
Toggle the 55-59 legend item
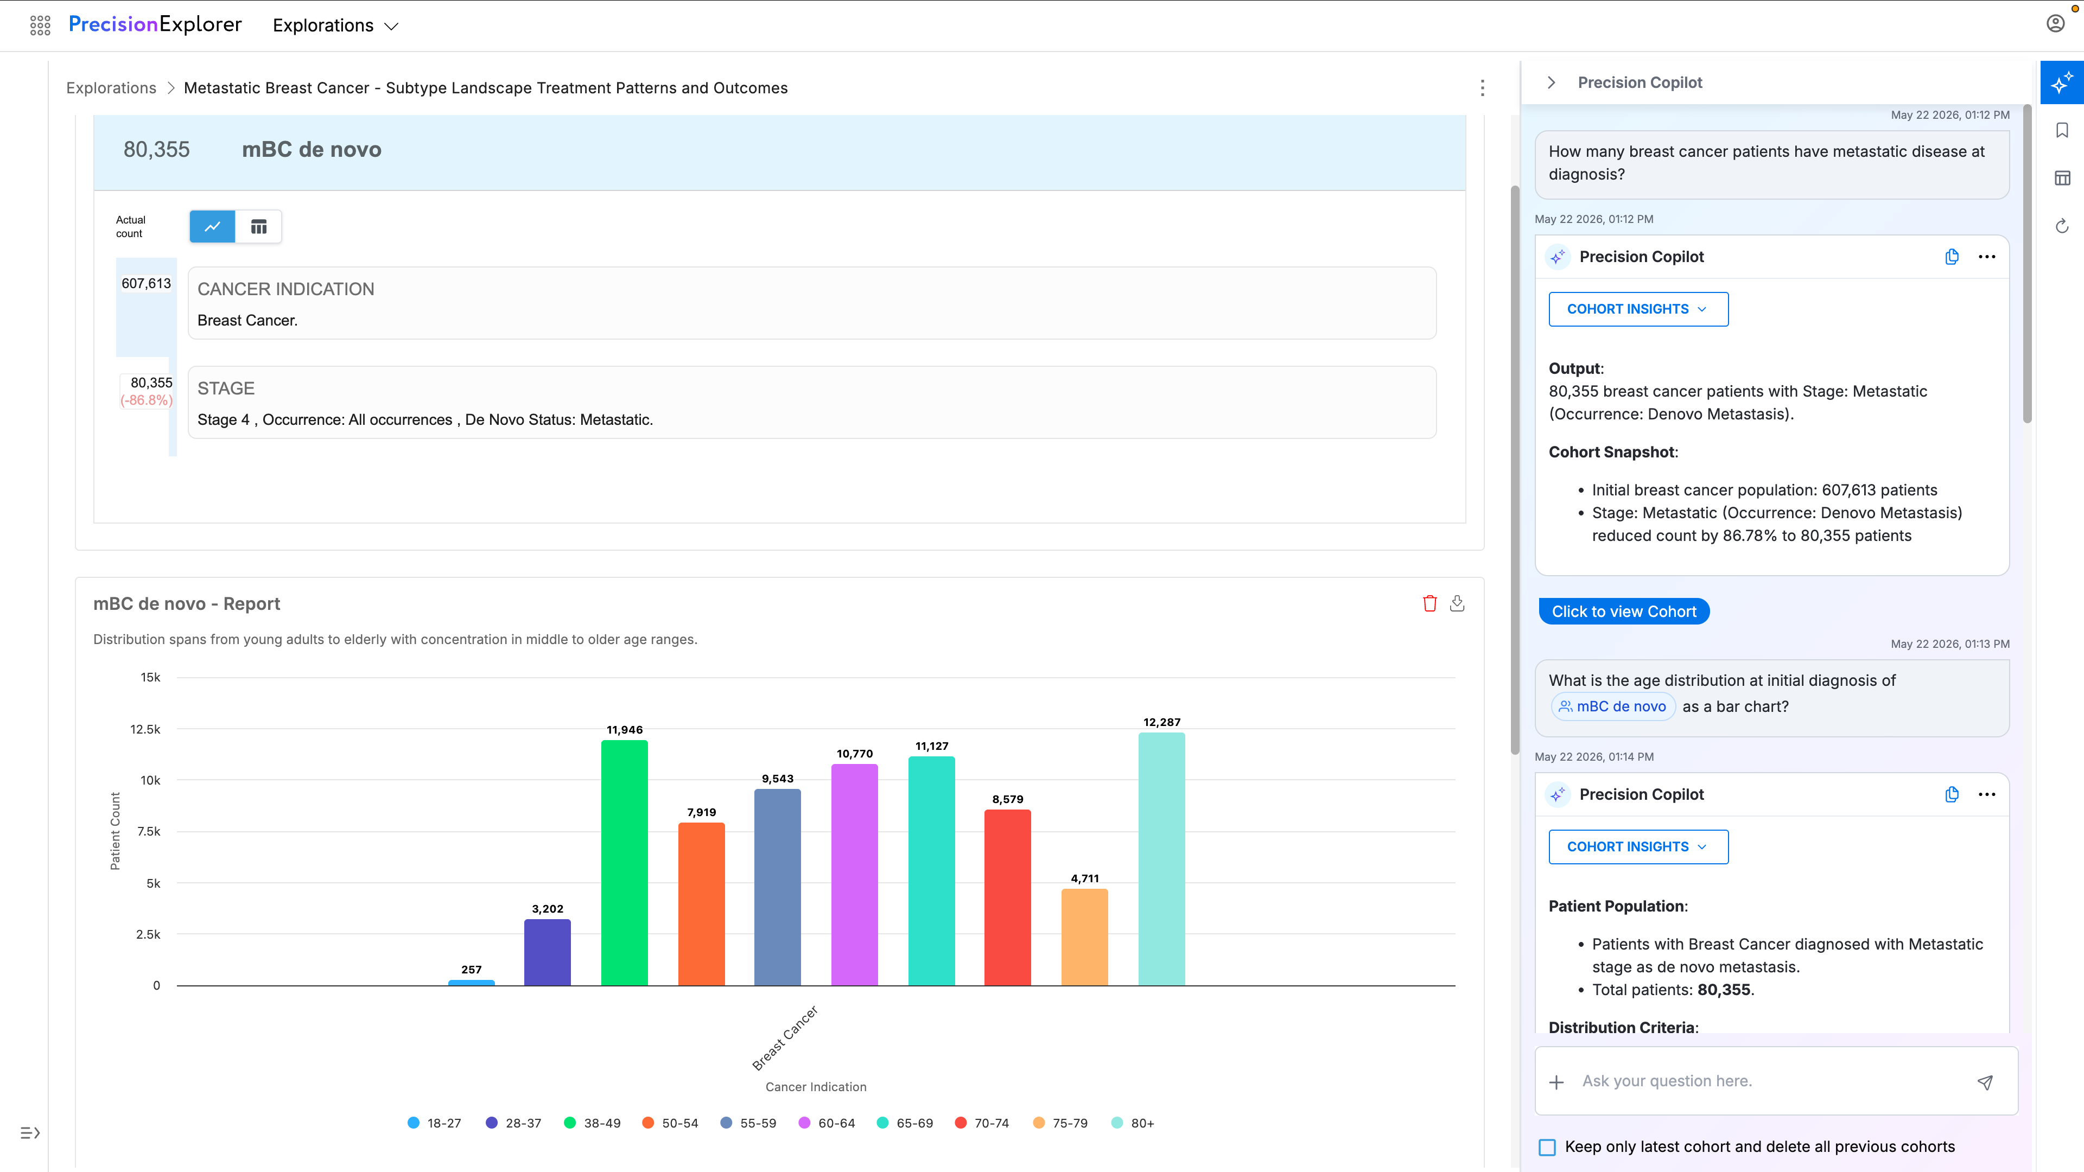point(748,1124)
